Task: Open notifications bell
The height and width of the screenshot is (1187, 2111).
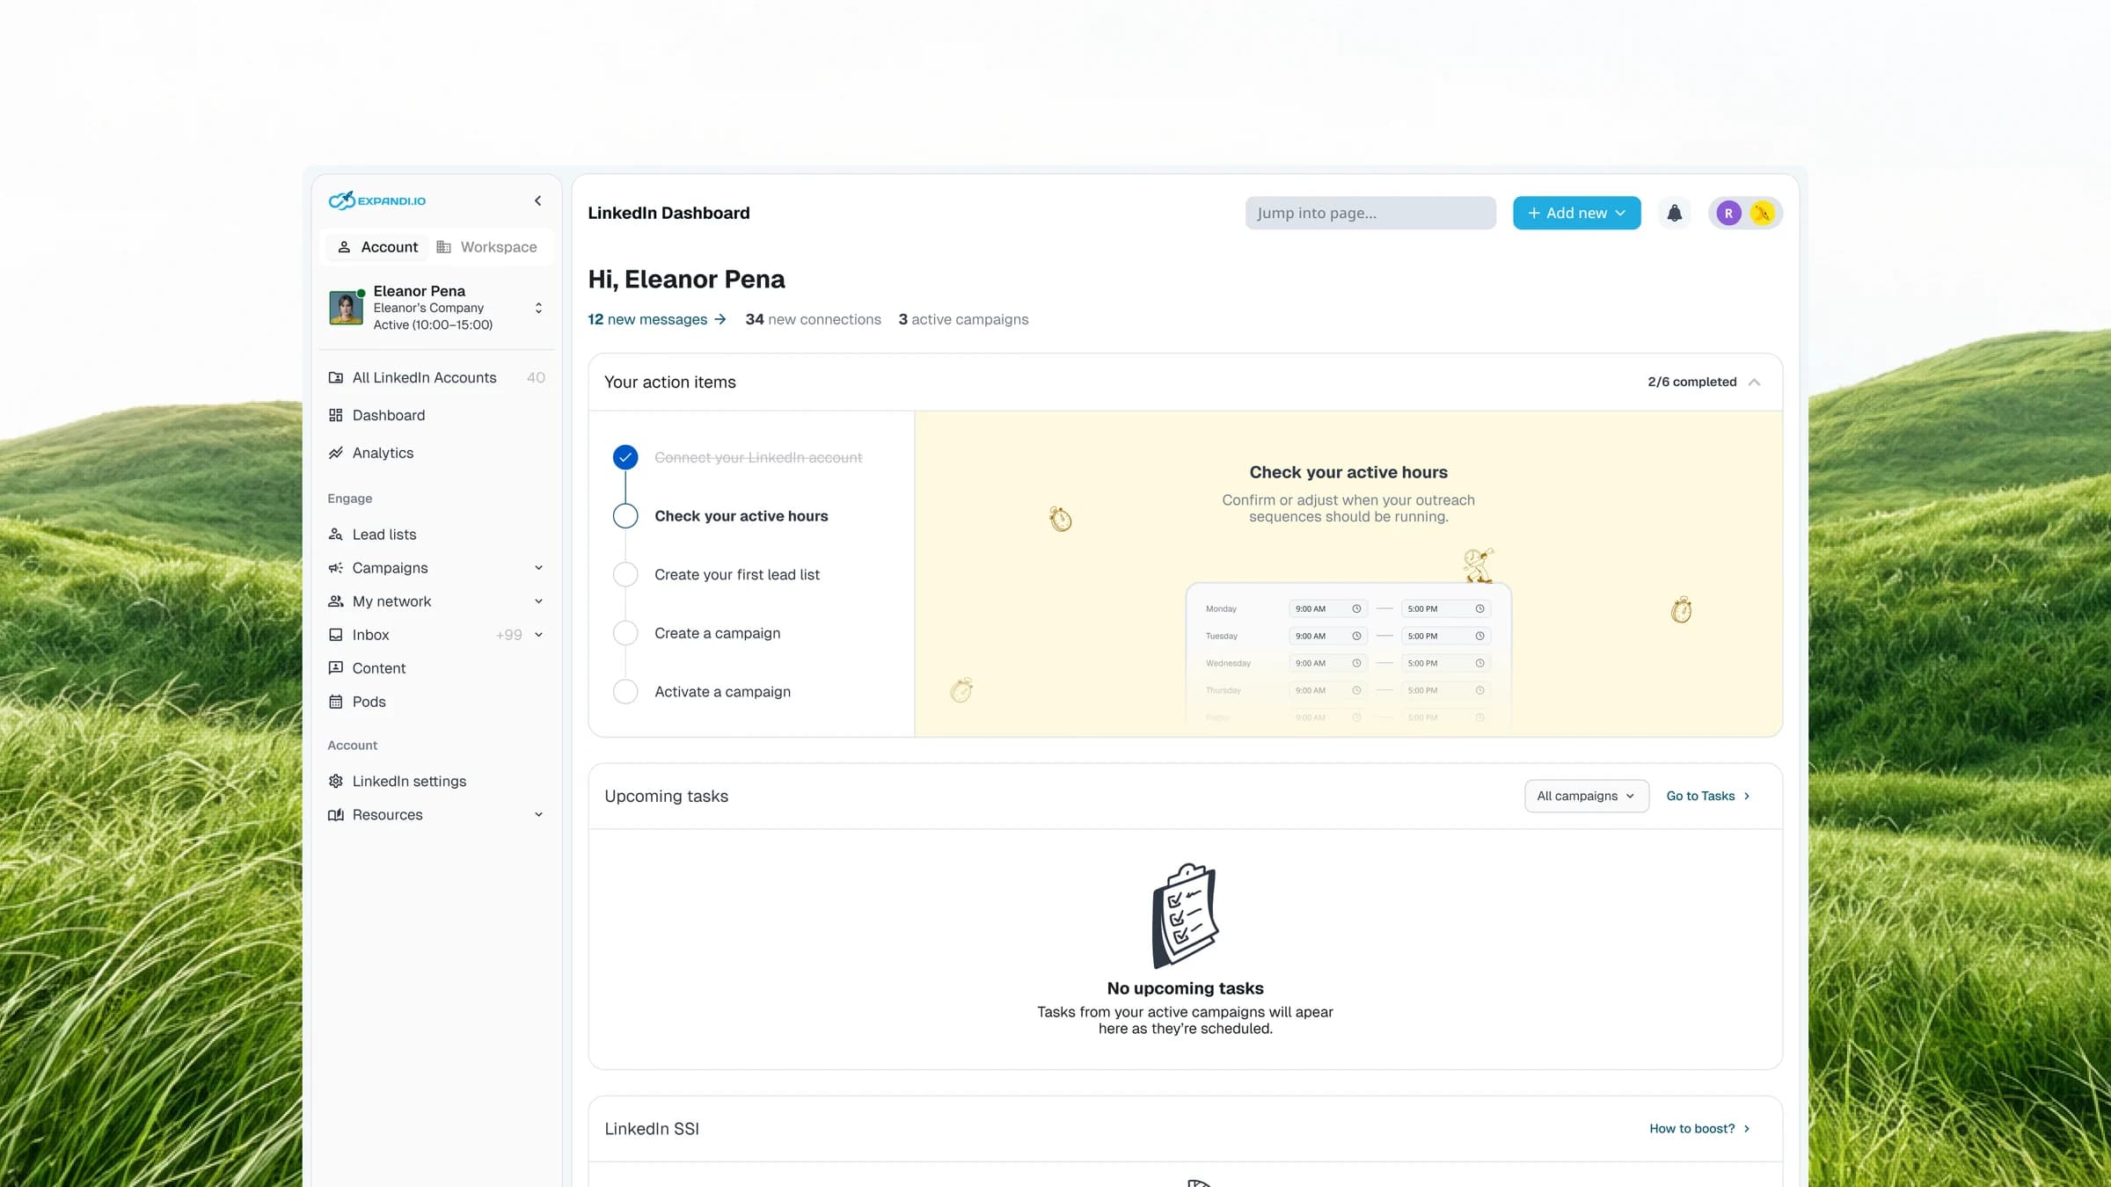Action: click(x=1675, y=213)
